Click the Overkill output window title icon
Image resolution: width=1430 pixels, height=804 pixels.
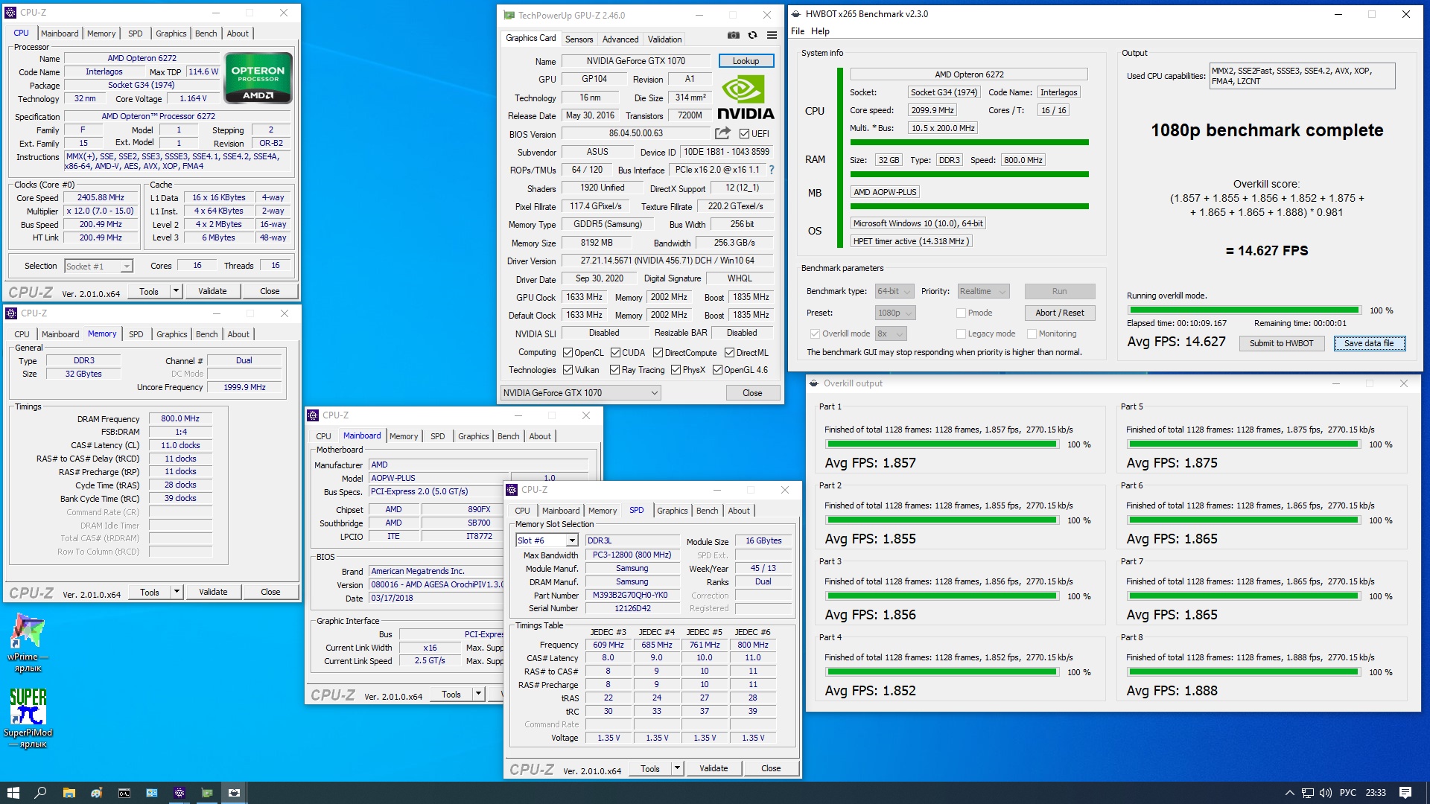pyautogui.click(x=813, y=383)
